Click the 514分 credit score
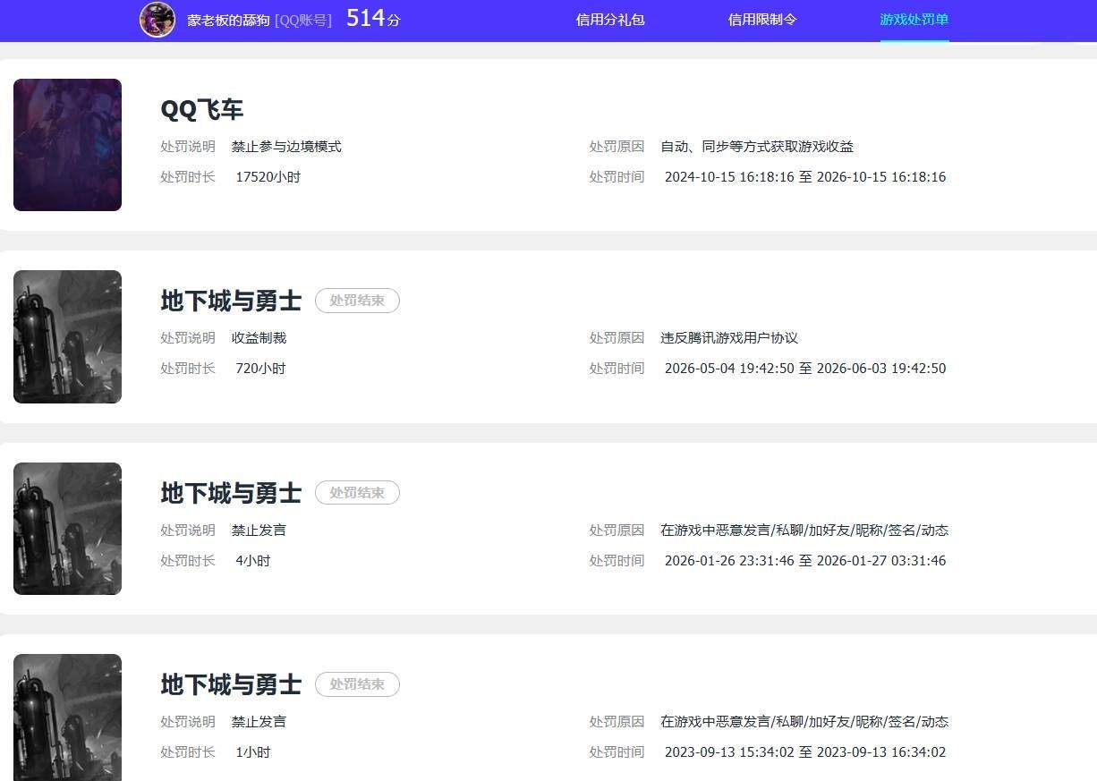 [373, 18]
